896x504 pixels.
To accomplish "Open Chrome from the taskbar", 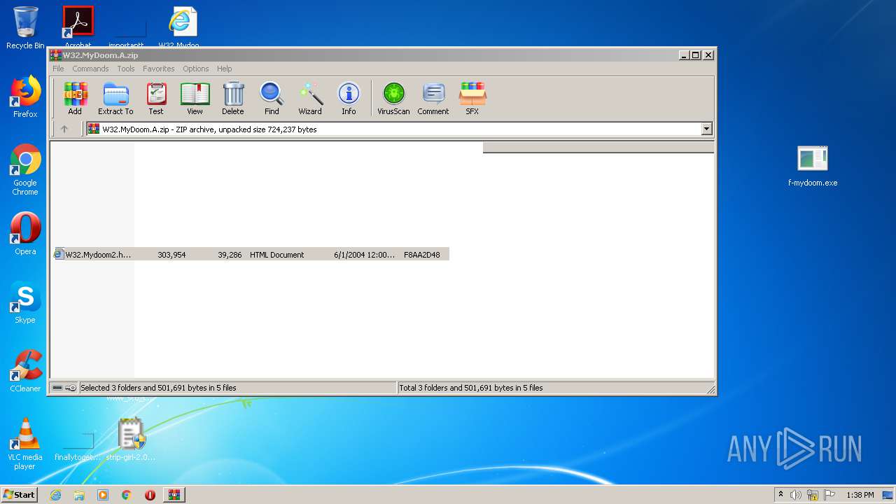I will (x=127, y=495).
